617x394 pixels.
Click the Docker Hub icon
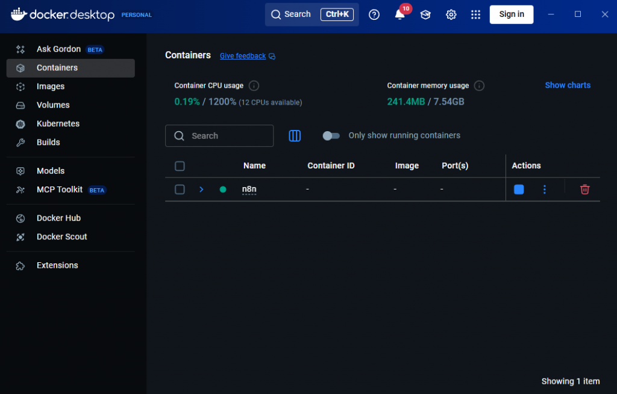[x=20, y=218]
